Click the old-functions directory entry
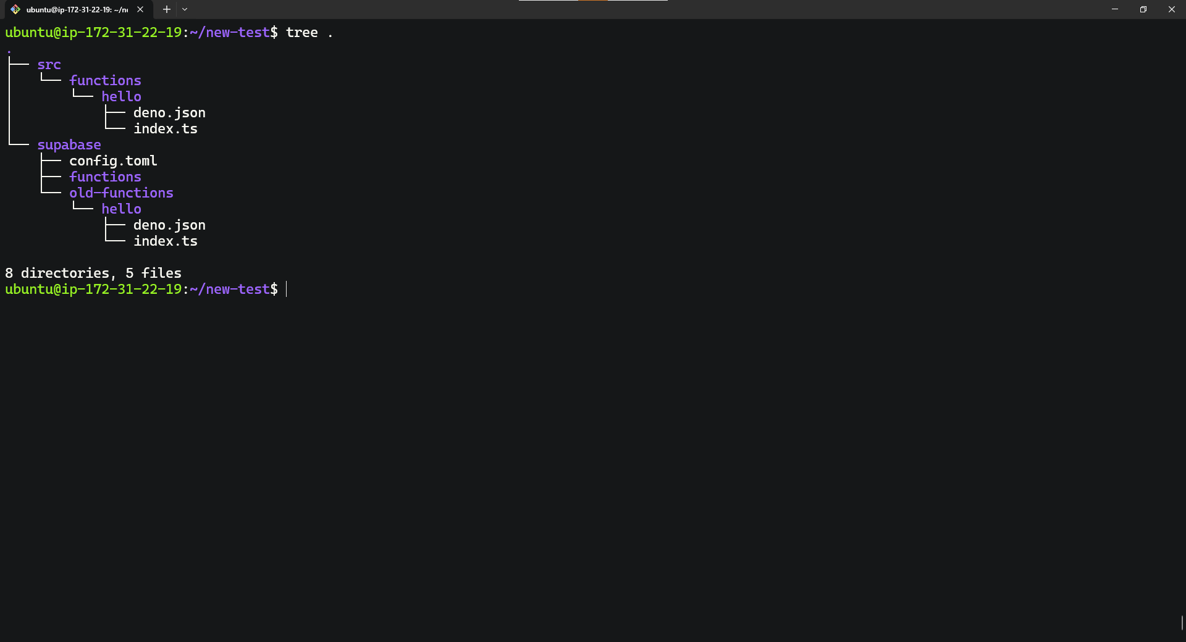The width and height of the screenshot is (1186, 642). (x=121, y=193)
